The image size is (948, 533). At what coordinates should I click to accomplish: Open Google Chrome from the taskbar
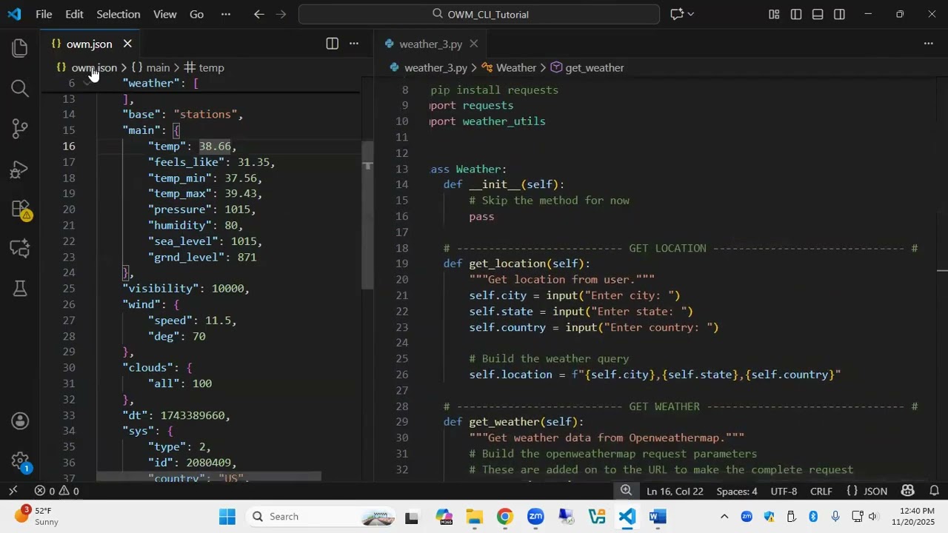tap(504, 517)
